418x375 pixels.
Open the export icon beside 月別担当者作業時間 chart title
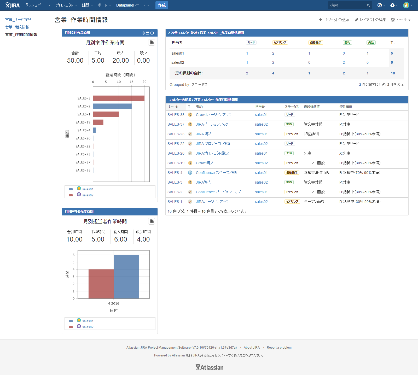coord(152,221)
